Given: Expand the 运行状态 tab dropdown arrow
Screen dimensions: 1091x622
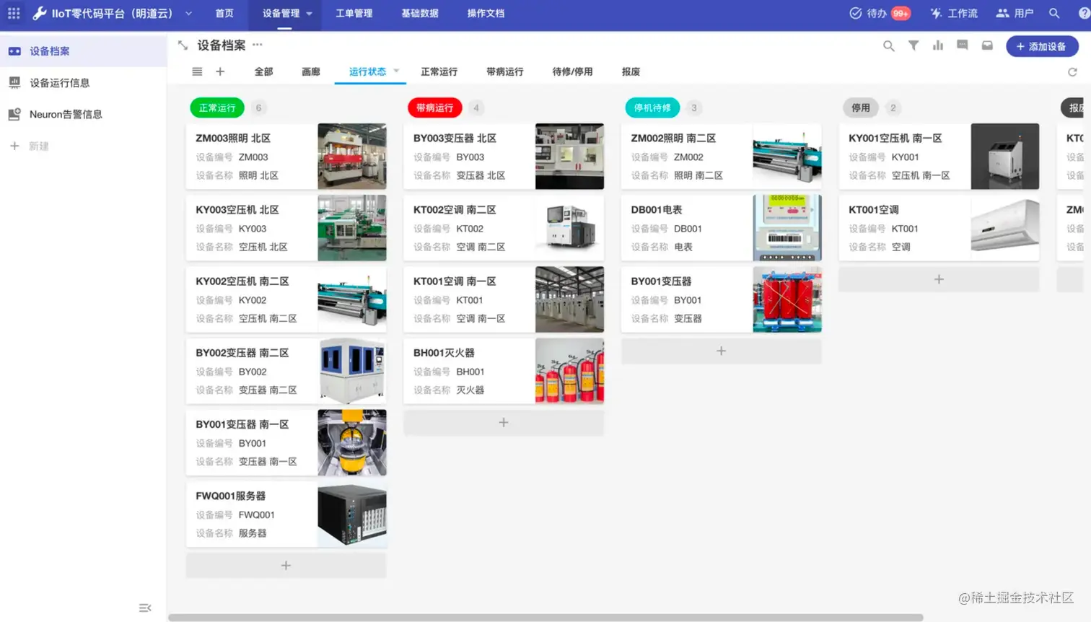Looking at the screenshot, I should 396,71.
